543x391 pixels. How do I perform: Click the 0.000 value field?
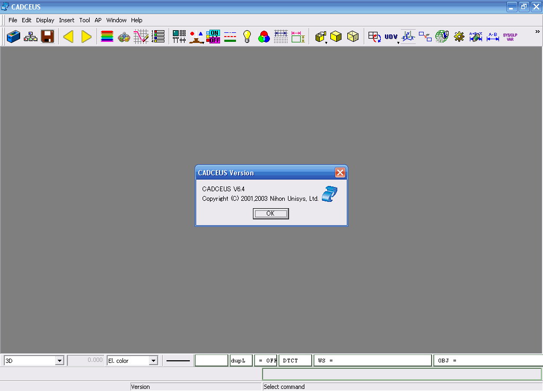(85, 360)
